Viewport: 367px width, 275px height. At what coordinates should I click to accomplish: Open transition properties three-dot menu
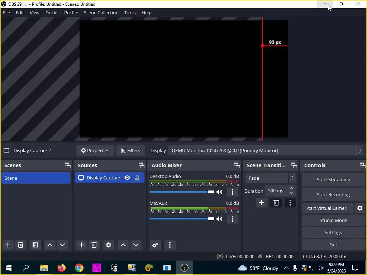(x=290, y=203)
